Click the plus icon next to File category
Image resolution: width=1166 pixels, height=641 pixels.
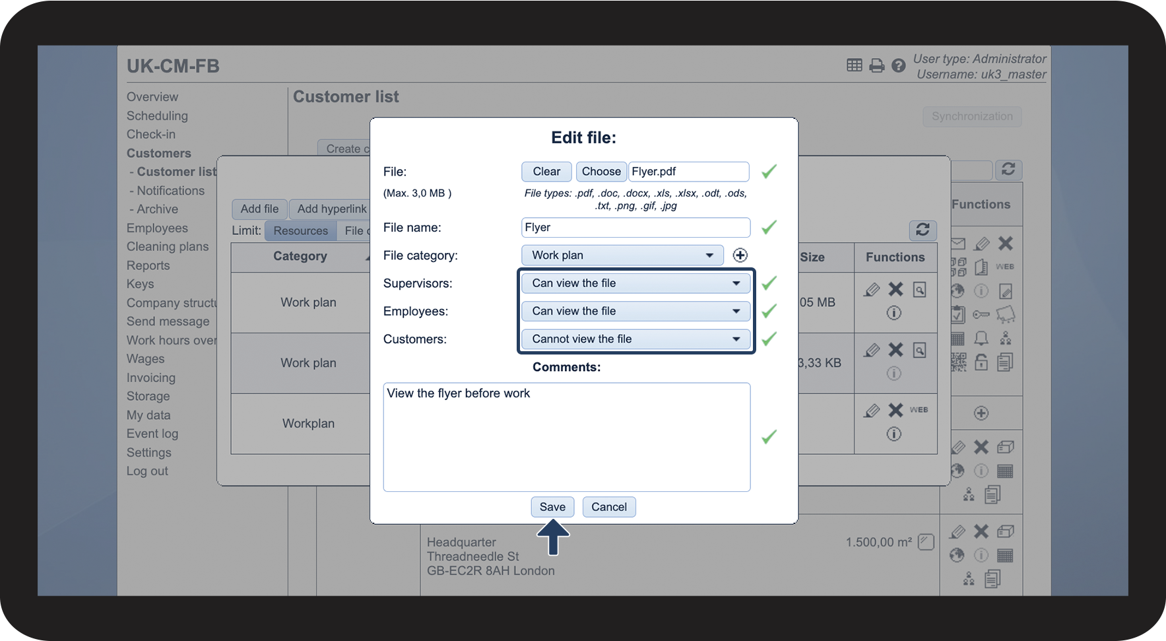pos(740,255)
